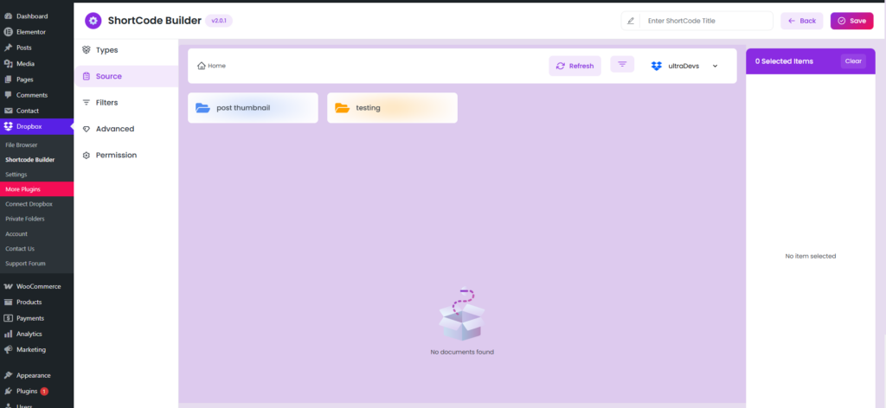Click the blue post thumbnail folder icon
The height and width of the screenshot is (408, 886).
[202, 108]
